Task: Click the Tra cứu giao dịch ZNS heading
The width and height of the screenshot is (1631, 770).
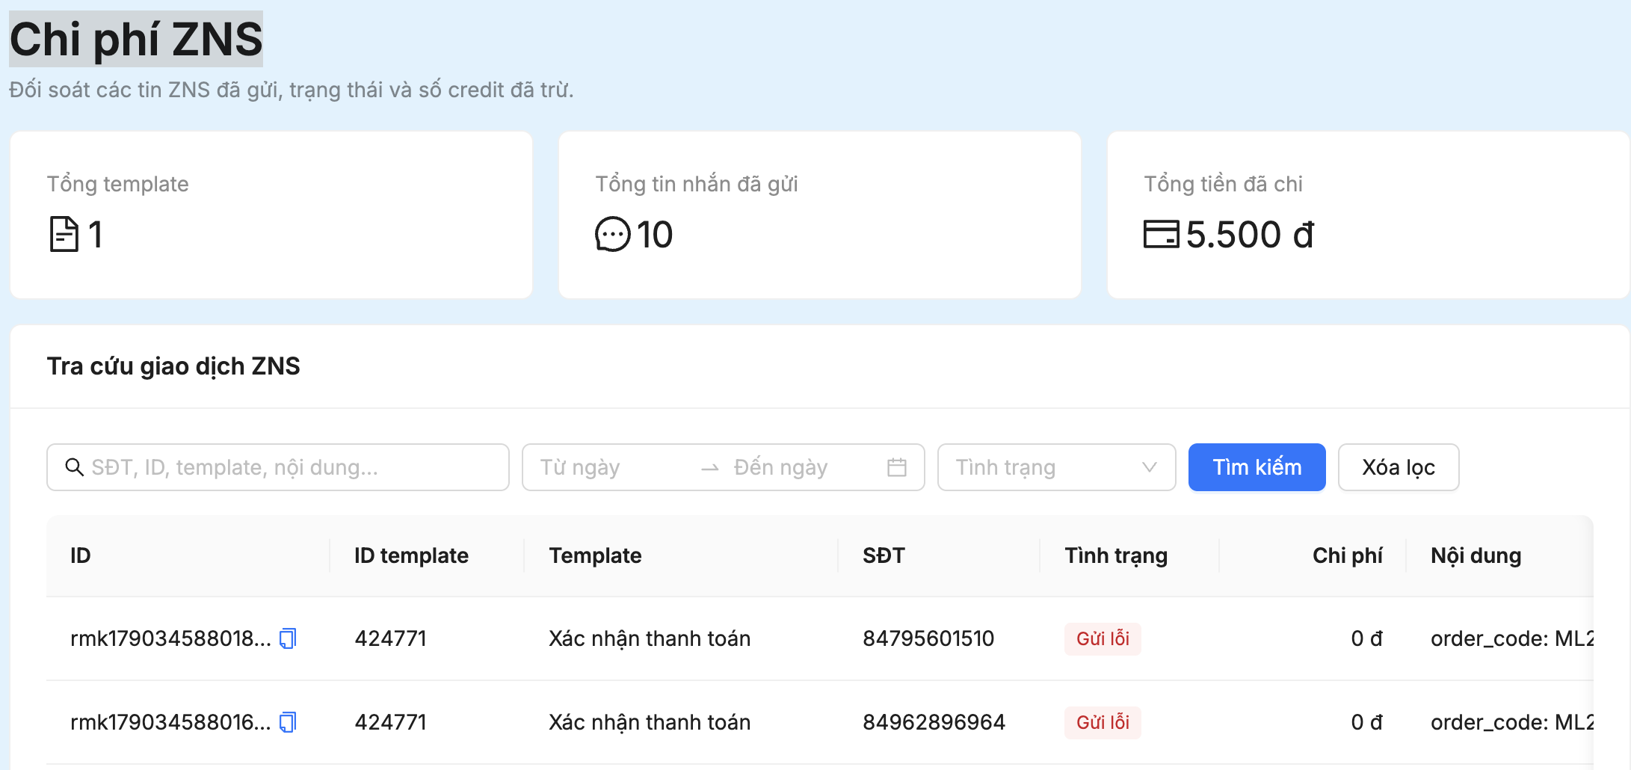Action: tap(173, 366)
